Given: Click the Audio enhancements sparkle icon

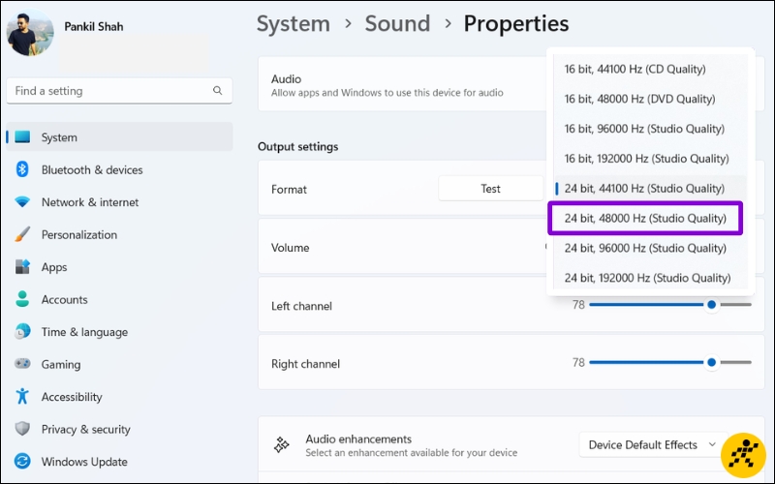Looking at the screenshot, I should (282, 445).
